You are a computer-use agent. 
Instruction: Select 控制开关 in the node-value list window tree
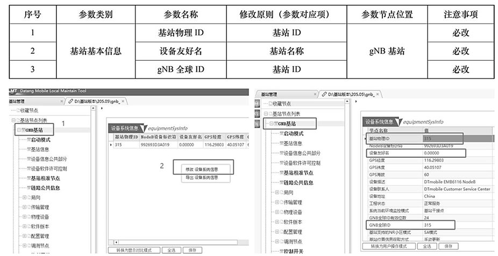(x=293, y=252)
